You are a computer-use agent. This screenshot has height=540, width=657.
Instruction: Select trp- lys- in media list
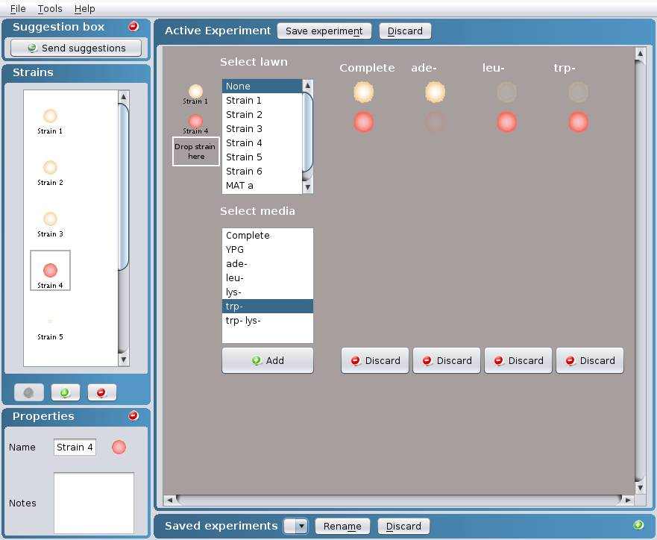tap(268, 321)
